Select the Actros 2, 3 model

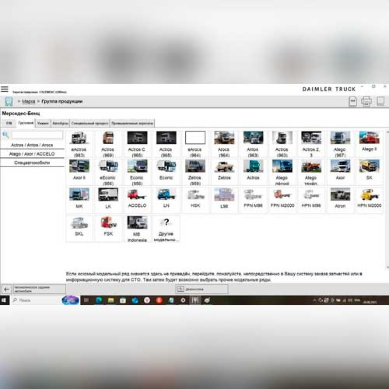point(311,144)
